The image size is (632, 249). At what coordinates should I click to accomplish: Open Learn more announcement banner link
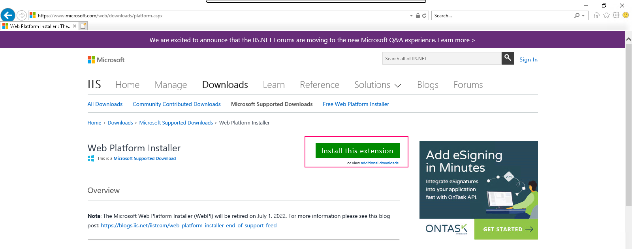click(456, 40)
